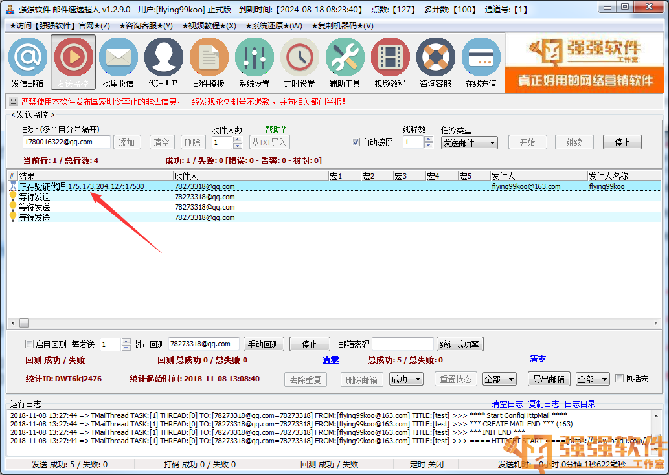Click 清零 link after 回测 总成功
This screenshot has width=669, height=475.
click(331, 360)
